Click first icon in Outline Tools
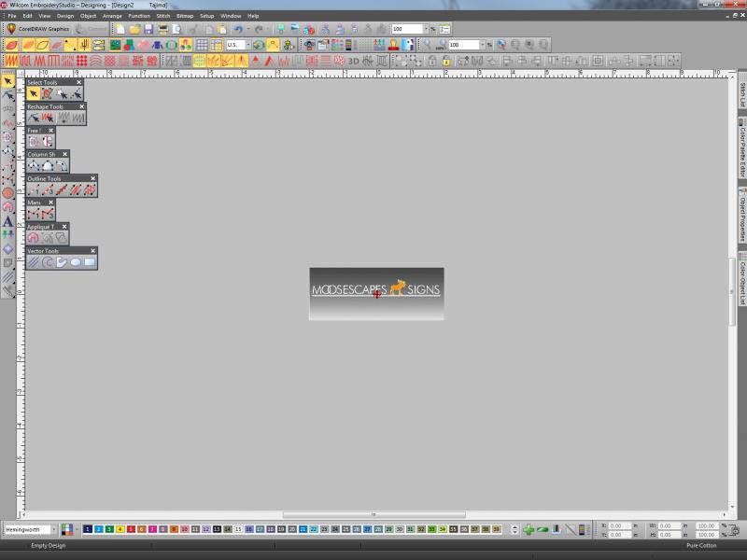 pyautogui.click(x=34, y=190)
